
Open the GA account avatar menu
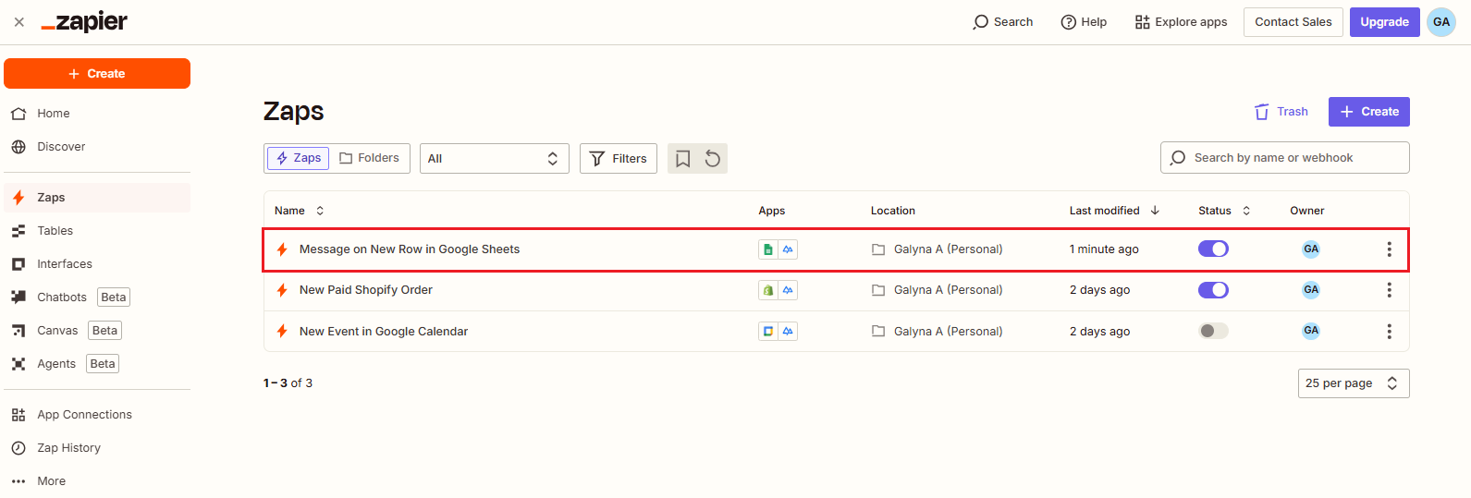1441,22
